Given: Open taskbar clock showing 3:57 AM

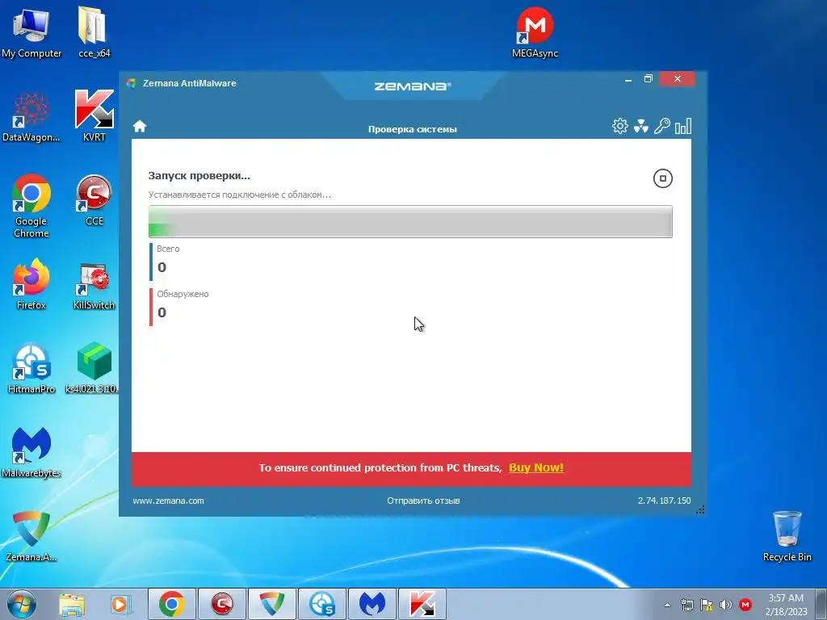Looking at the screenshot, I should (x=786, y=605).
